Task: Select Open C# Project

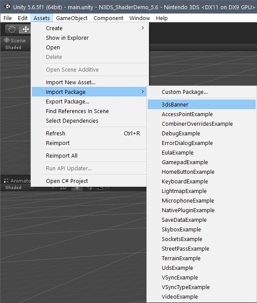Action: pyautogui.click(x=90, y=181)
